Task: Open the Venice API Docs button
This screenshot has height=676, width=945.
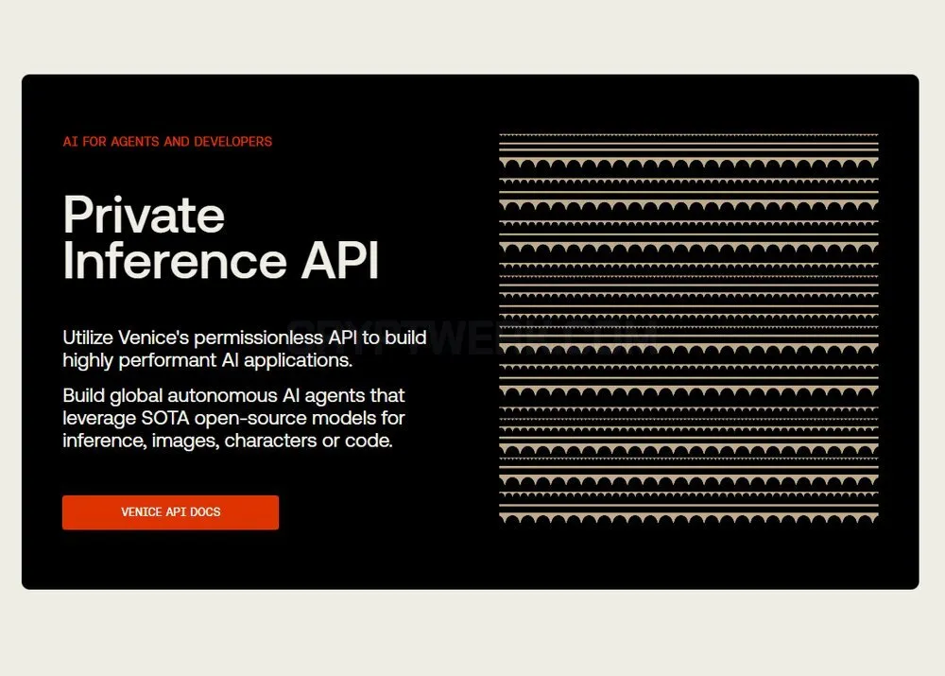Action: coord(170,512)
